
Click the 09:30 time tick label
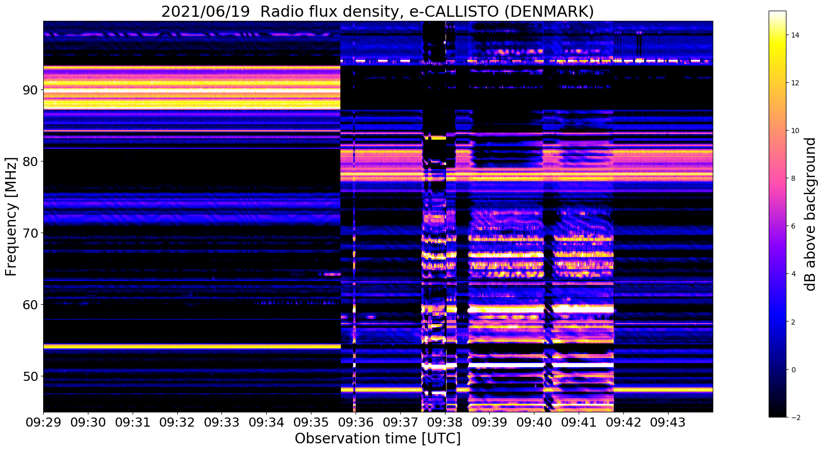click(88, 422)
